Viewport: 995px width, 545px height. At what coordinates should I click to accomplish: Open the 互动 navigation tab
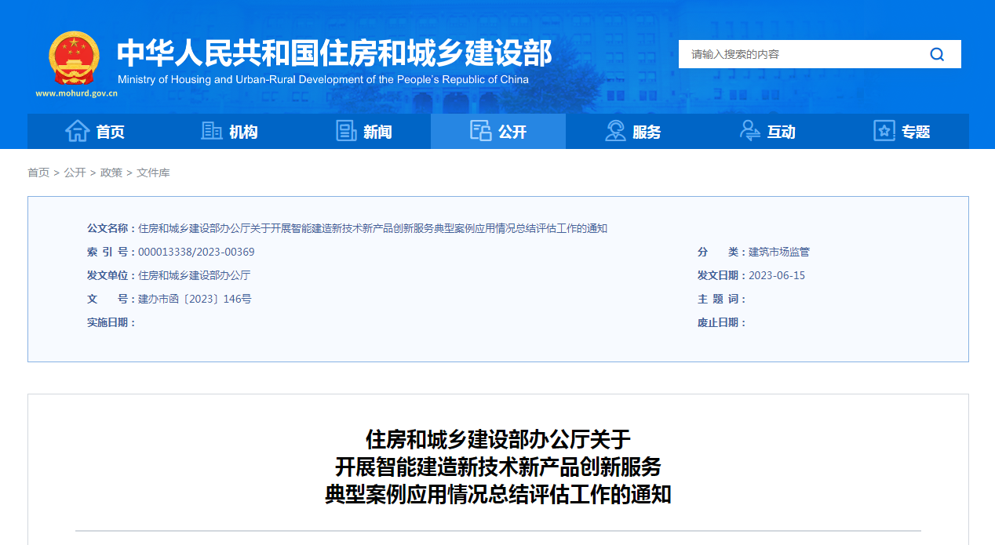click(x=767, y=132)
